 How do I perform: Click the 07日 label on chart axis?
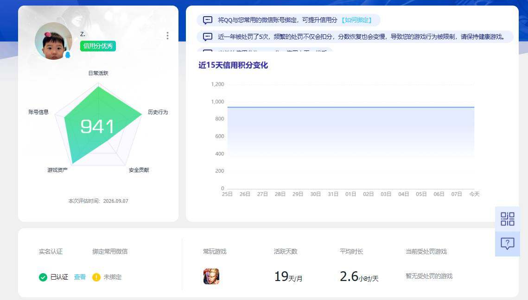tap(457, 194)
